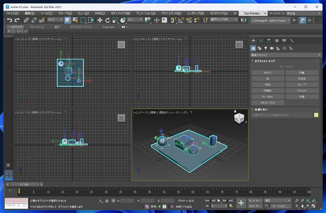Click the Redo arrow in the main toolbar
This screenshot has width=326, height=213.
tap(17, 20)
